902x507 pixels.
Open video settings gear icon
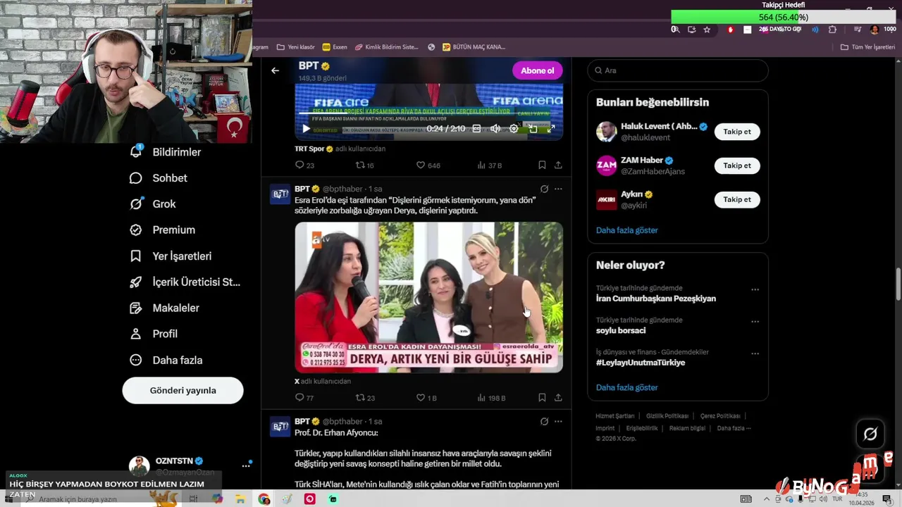pyautogui.click(x=514, y=129)
